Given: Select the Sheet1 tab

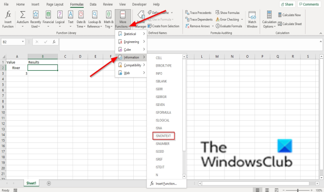Looking at the screenshot, I should pos(31,183).
